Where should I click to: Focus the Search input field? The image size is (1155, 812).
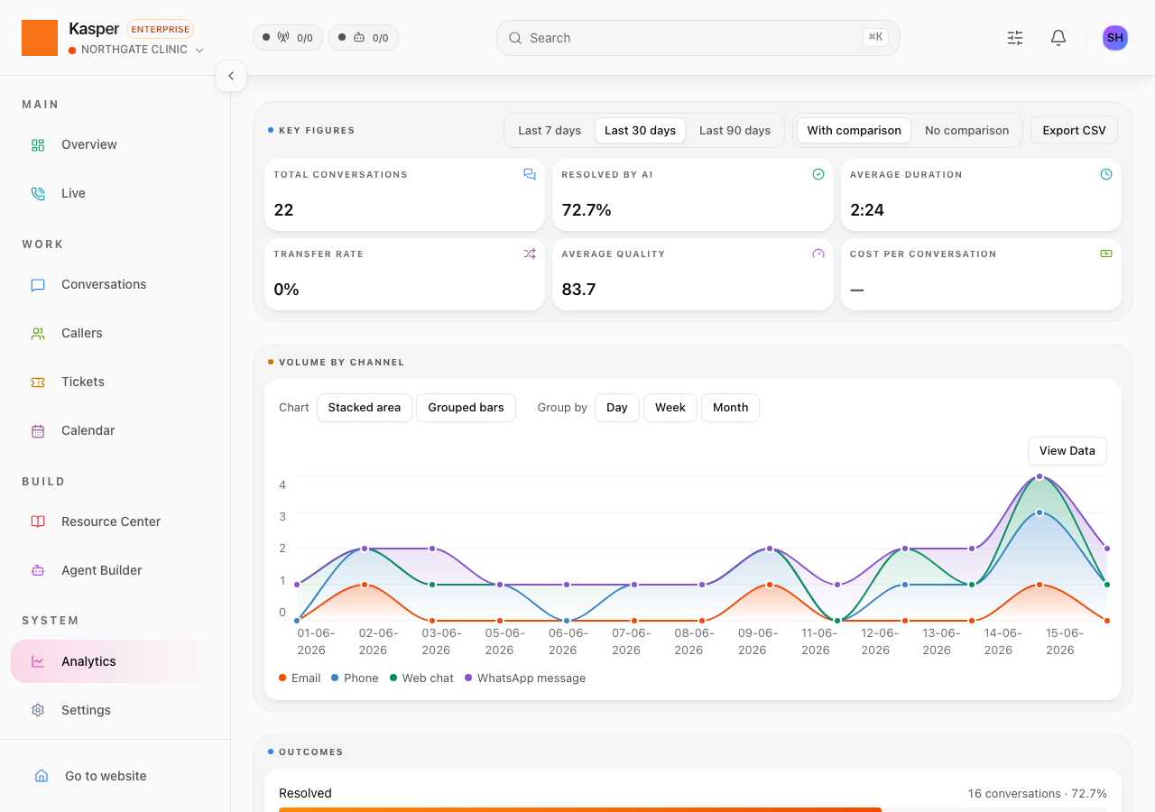[698, 38]
